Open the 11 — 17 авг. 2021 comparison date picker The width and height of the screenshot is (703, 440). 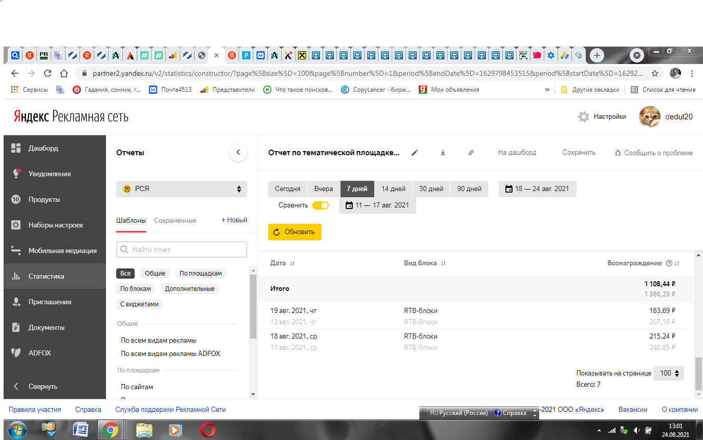377,205
